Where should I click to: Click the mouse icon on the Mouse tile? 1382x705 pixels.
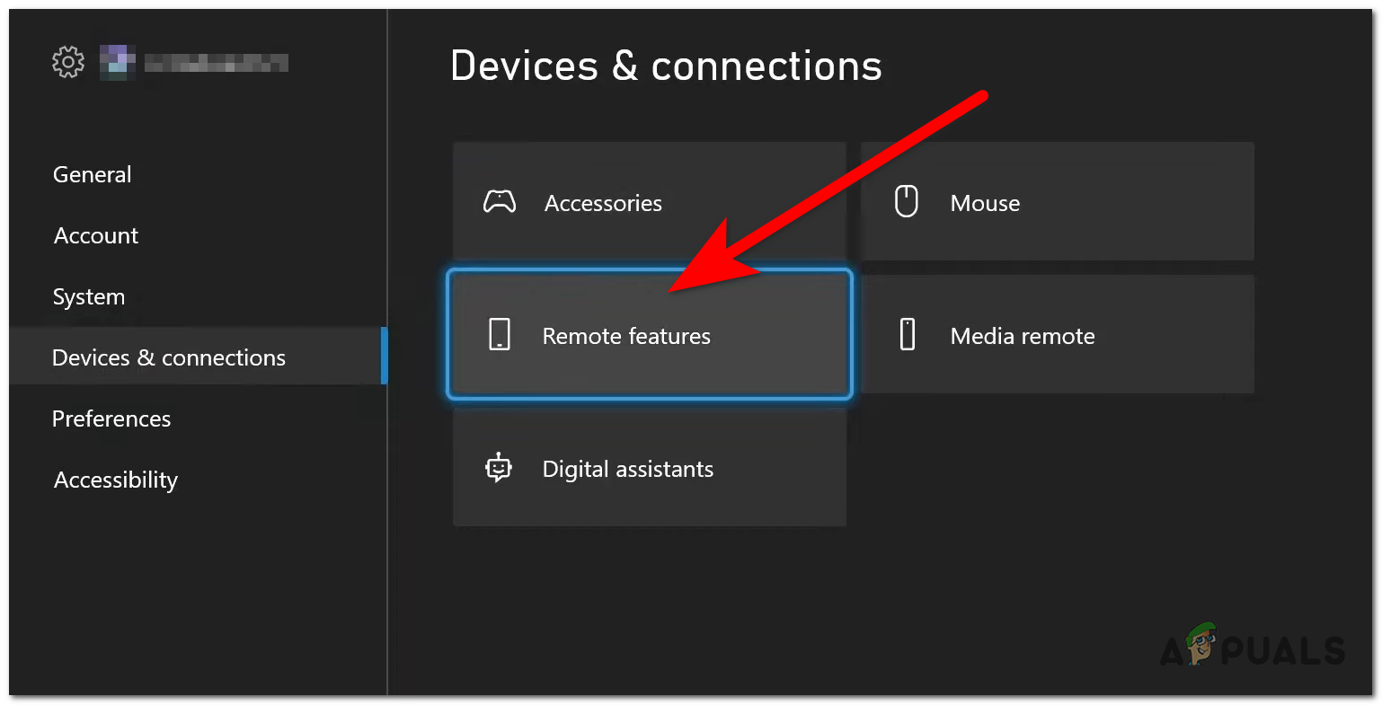tap(907, 201)
